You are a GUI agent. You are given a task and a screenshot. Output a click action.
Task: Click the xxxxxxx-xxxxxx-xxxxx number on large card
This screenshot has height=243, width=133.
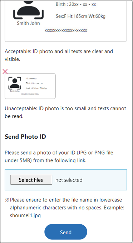[x=66, y=30]
